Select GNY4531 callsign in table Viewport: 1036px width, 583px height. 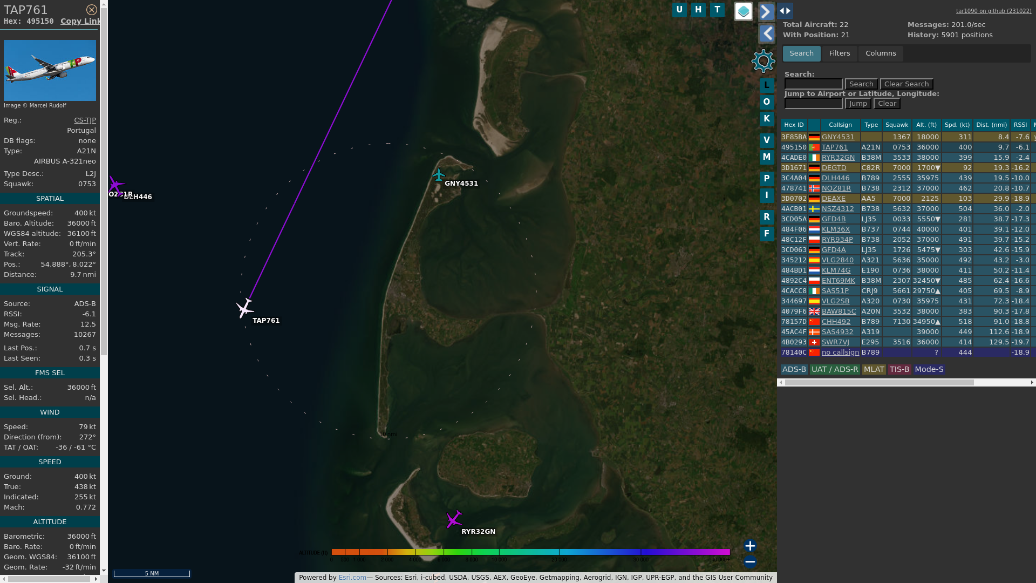837,137
